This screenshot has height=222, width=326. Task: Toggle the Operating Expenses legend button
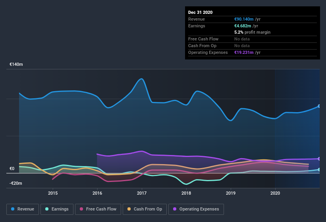[x=196, y=209]
